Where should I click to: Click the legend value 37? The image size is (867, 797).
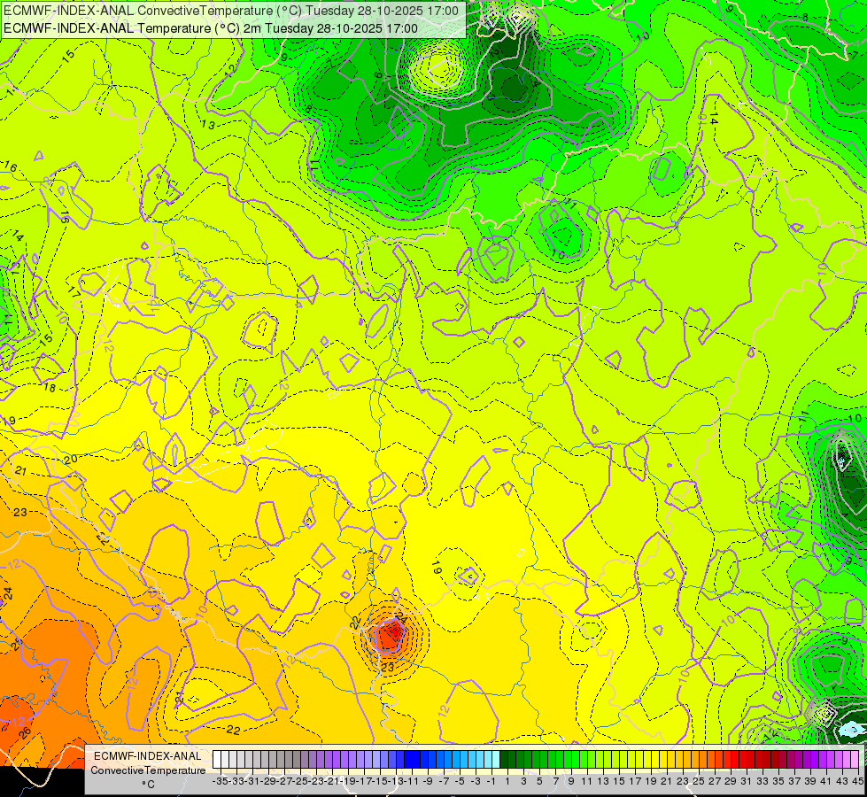pos(794,782)
